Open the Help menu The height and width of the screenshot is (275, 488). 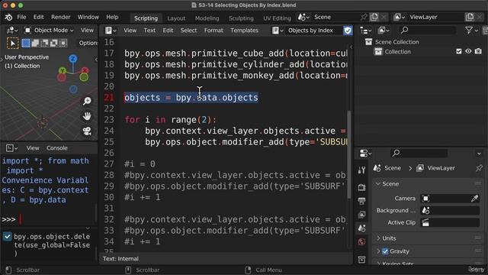coord(112,17)
